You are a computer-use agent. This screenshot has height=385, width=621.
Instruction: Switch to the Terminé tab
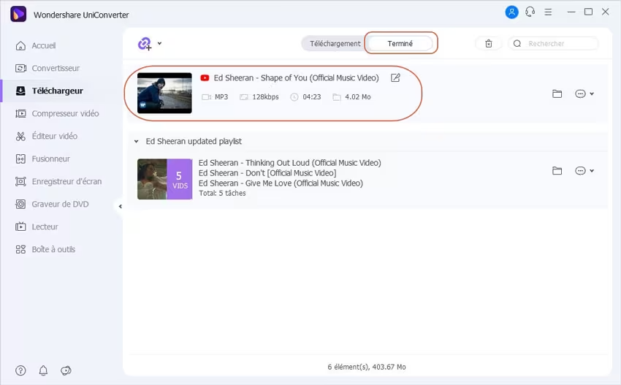(400, 44)
